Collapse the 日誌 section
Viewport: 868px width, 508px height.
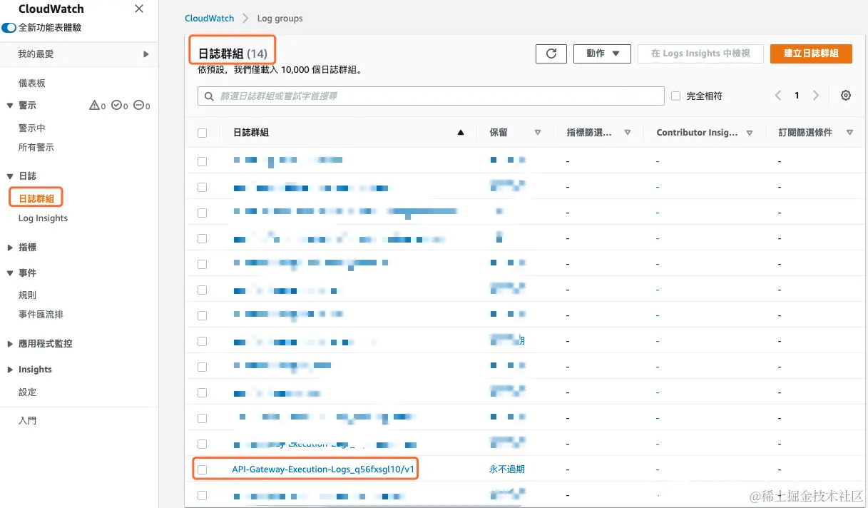[10, 176]
